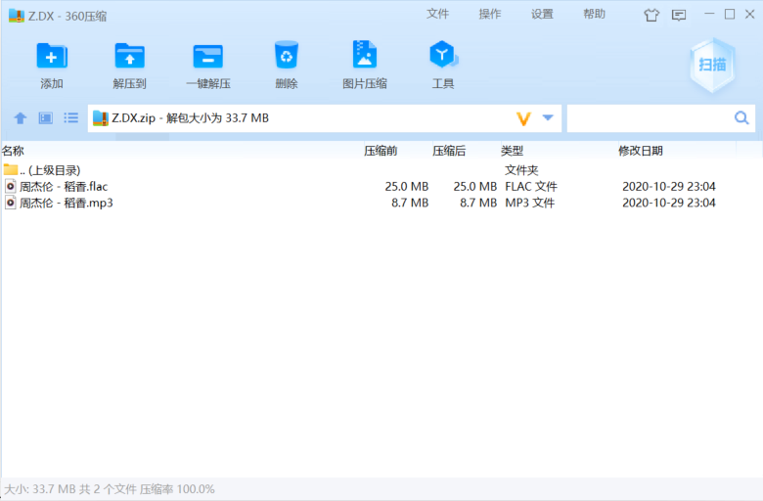Viewport: 763px width, 501px height.
Task: Open the 操作 menu
Action: tap(489, 14)
